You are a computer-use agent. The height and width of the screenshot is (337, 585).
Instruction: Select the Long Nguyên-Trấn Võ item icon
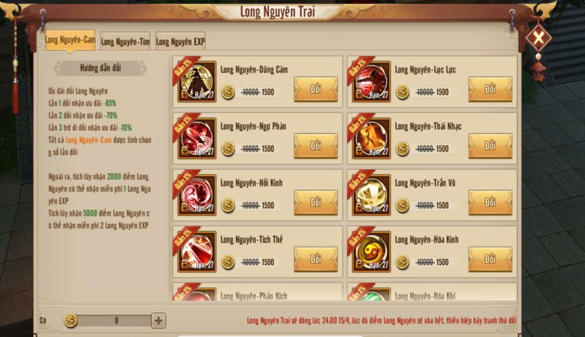click(371, 195)
